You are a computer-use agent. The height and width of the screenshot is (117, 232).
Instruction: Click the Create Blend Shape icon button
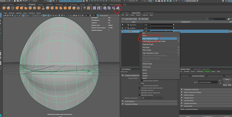[129, 19]
